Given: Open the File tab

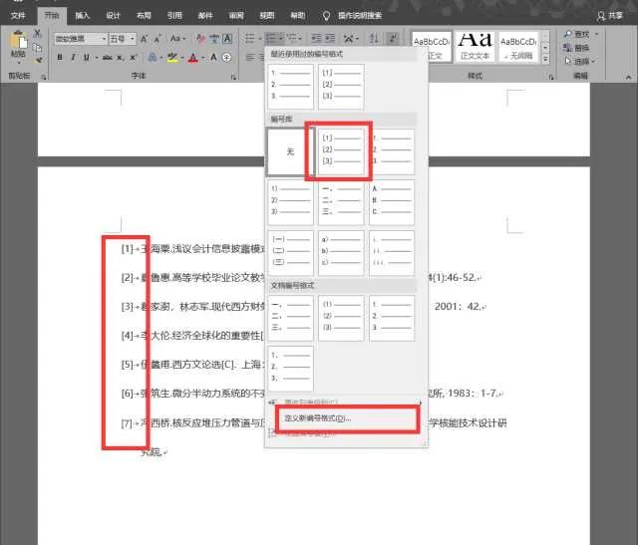Looking at the screenshot, I should point(18,16).
